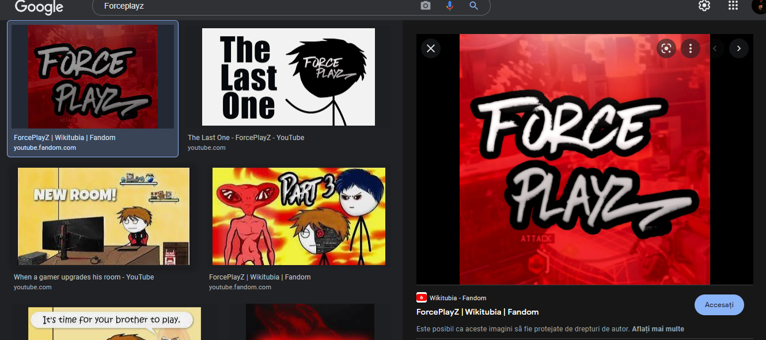Search by image using camera icon
This screenshot has width=766, height=340.
(x=426, y=6)
